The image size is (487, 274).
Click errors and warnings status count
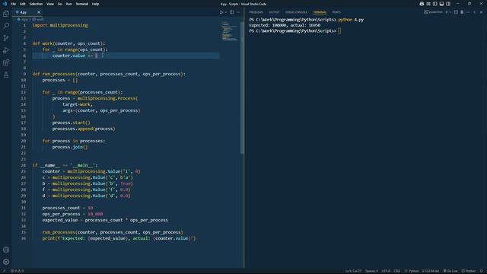click(x=18, y=271)
